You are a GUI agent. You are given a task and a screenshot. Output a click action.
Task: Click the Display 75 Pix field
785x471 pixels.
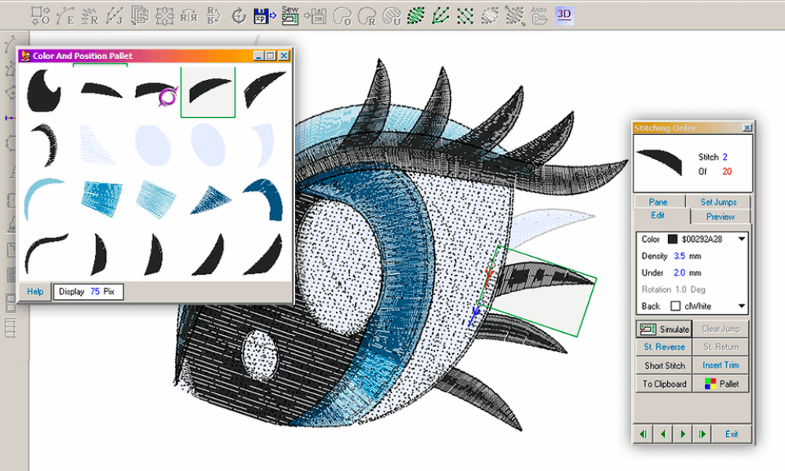(88, 291)
